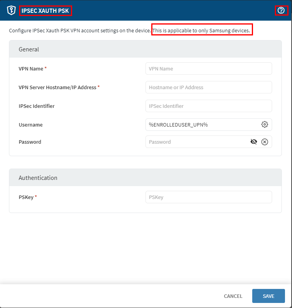
Task: Select the IPSec Identifier text box
Action: pos(209,106)
